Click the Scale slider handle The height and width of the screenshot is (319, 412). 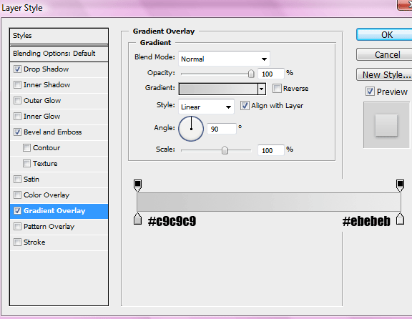coord(225,150)
